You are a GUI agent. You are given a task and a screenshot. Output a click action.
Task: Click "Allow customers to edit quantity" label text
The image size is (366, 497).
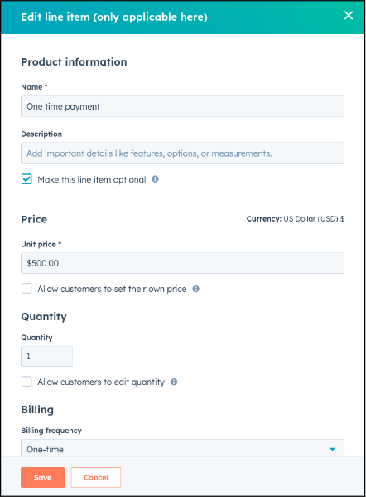[101, 382]
